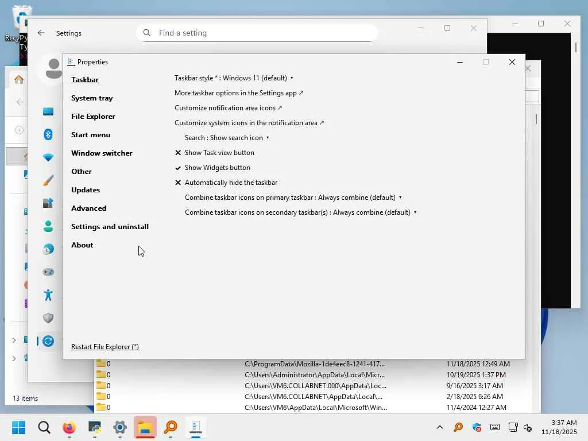Minimize the Properties window
This screenshot has width=588, height=441.
[x=460, y=62]
